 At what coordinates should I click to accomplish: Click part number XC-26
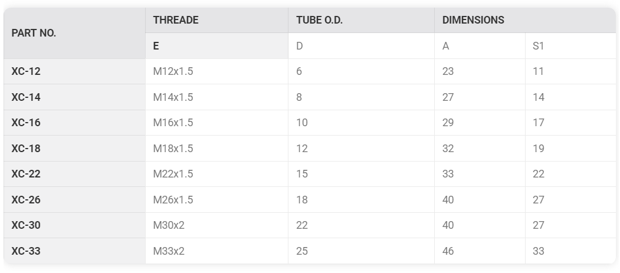pyautogui.click(x=26, y=200)
